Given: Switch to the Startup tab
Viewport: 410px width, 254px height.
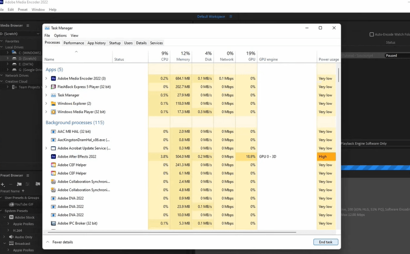Looking at the screenshot, I should [115, 43].
